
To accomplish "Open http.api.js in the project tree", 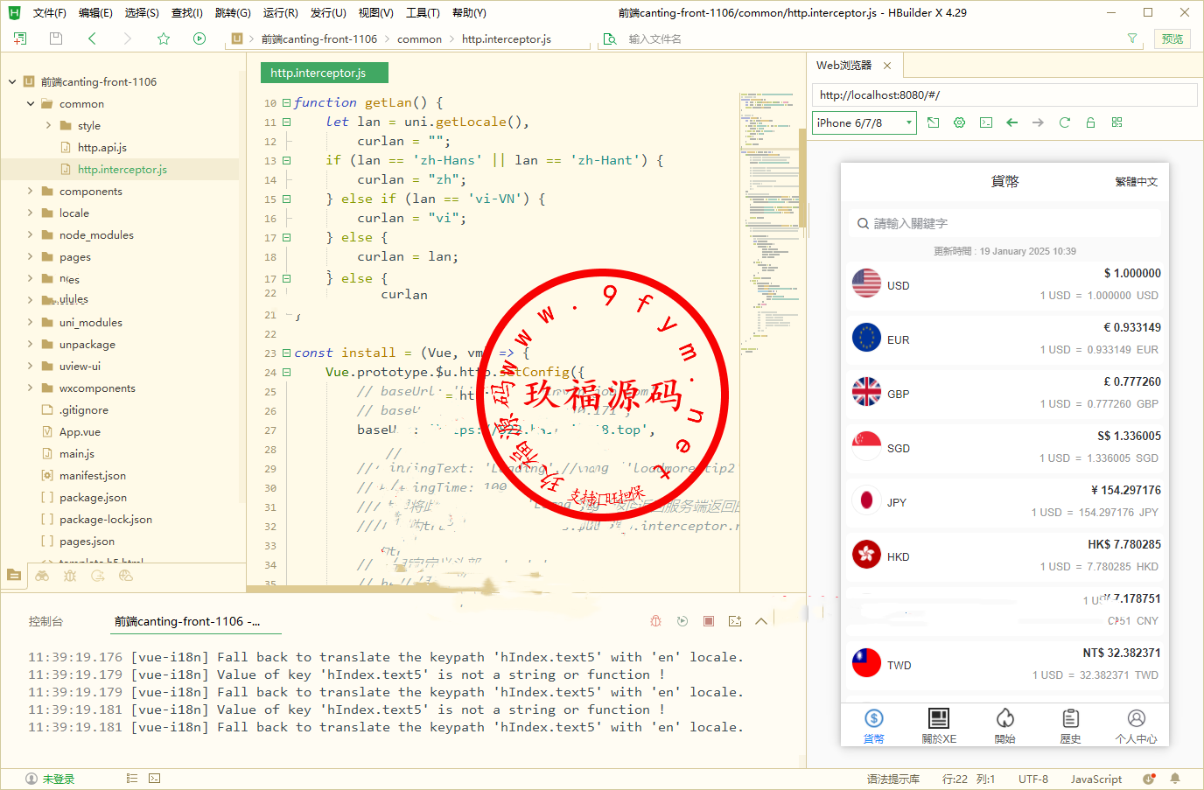I will 101,147.
